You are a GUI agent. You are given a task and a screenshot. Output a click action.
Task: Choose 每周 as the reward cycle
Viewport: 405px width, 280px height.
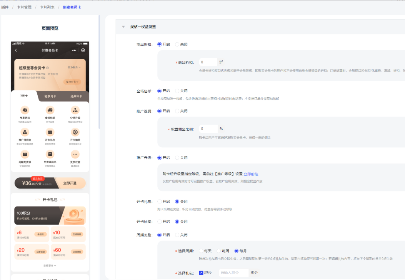(219, 251)
